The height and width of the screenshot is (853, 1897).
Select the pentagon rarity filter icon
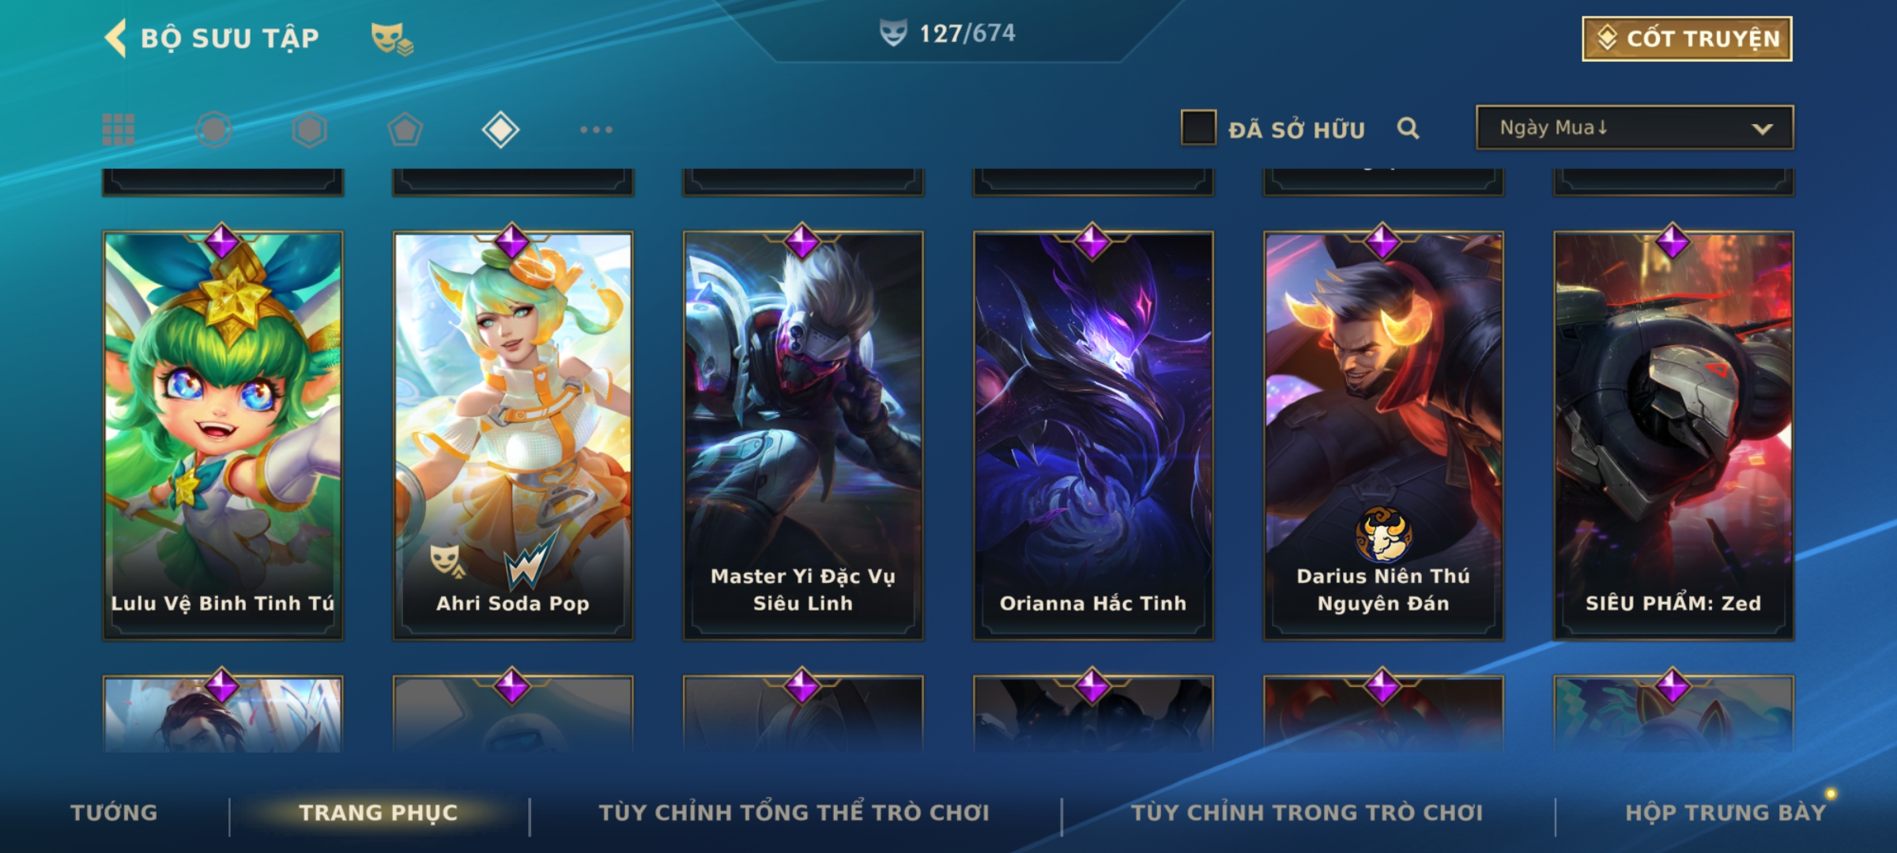click(405, 130)
